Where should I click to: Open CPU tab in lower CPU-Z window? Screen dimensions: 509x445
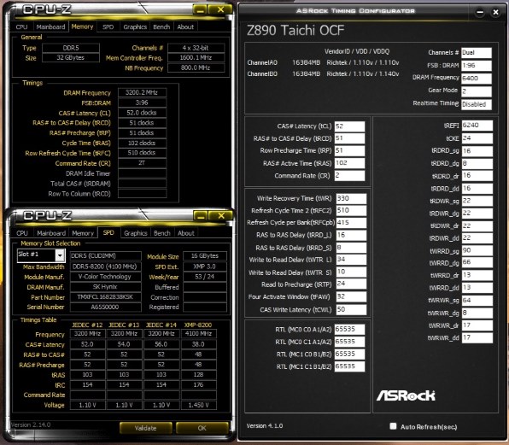[22, 232]
